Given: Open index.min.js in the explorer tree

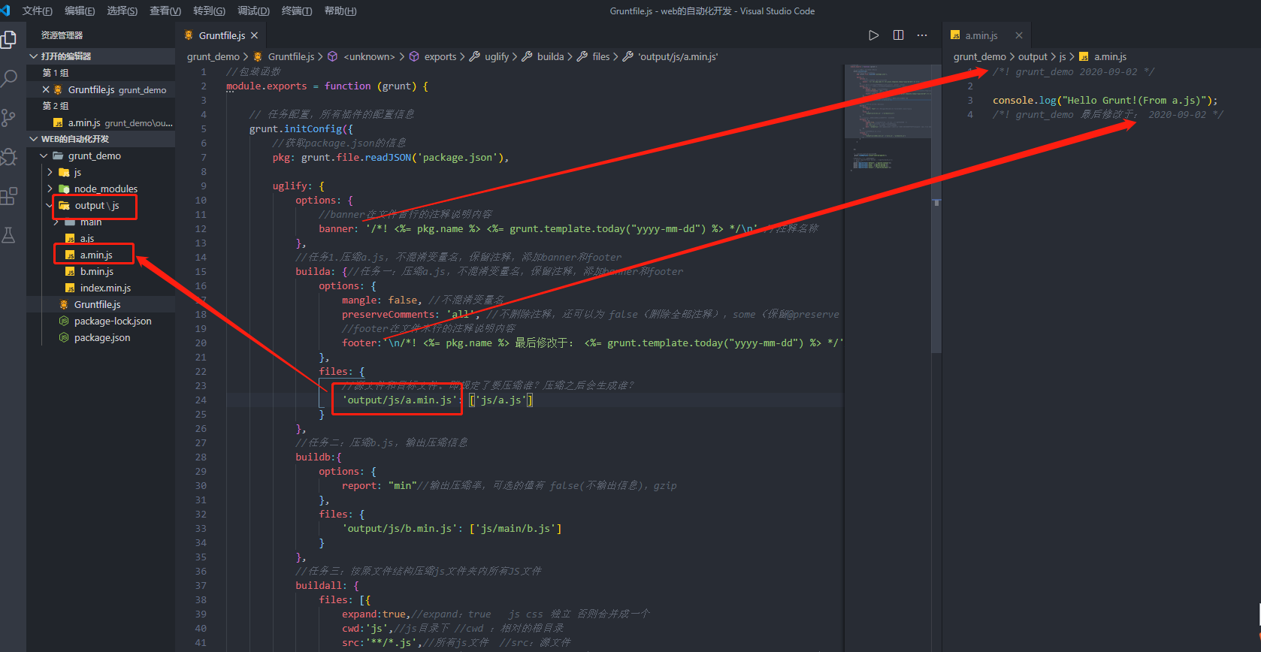Looking at the screenshot, I should [x=101, y=288].
